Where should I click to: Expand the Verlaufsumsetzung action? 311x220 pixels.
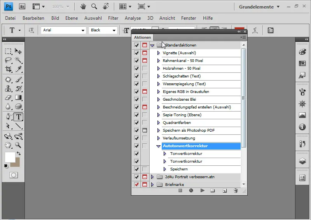pyautogui.click(x=158, y=138)
